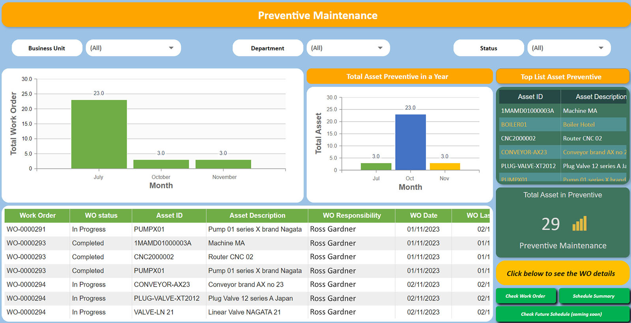
Task: Click the WO Date column header
Action: click(x=423, y=216)
